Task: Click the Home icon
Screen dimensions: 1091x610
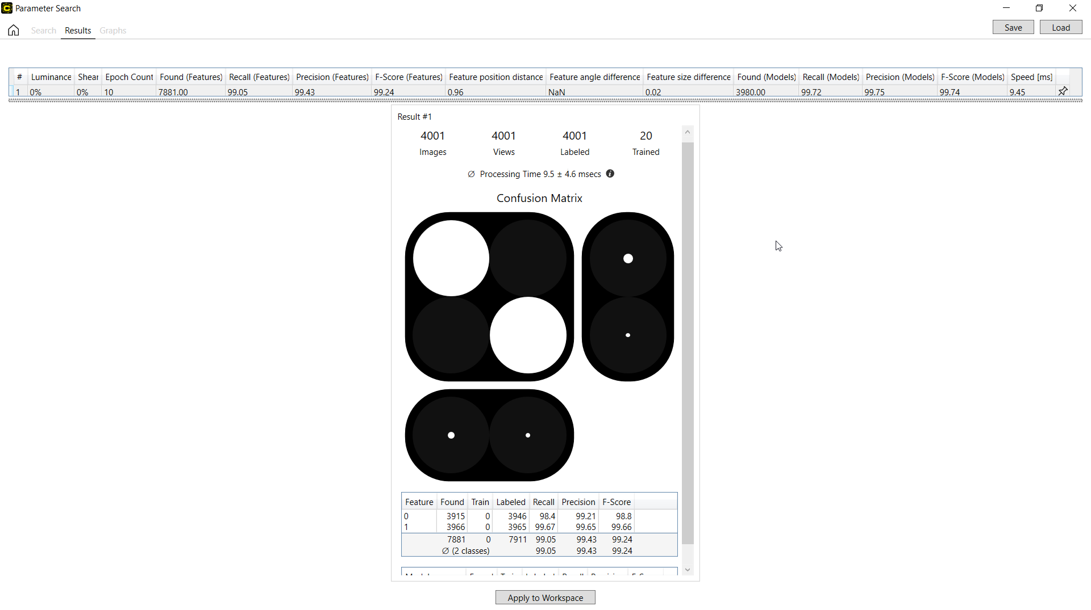Action: (x=14, y=31)
